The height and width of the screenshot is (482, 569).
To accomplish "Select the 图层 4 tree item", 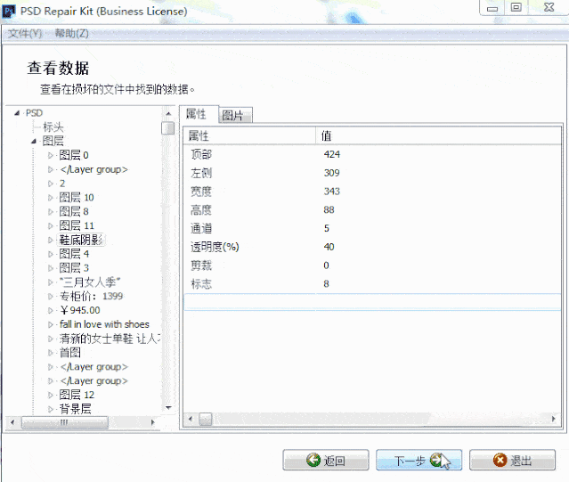I will 74,254.
